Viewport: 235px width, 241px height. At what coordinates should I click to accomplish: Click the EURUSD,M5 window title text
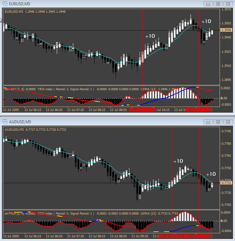pyautogui.click(x=19, y=4)
